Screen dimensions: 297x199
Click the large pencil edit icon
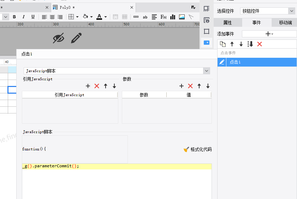click(76, 38)
